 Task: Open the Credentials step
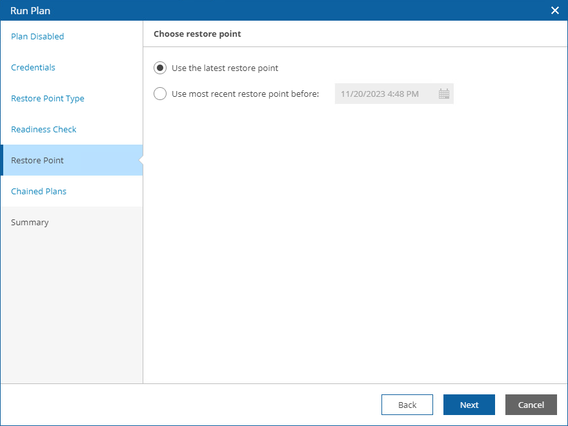pos(33,67)
